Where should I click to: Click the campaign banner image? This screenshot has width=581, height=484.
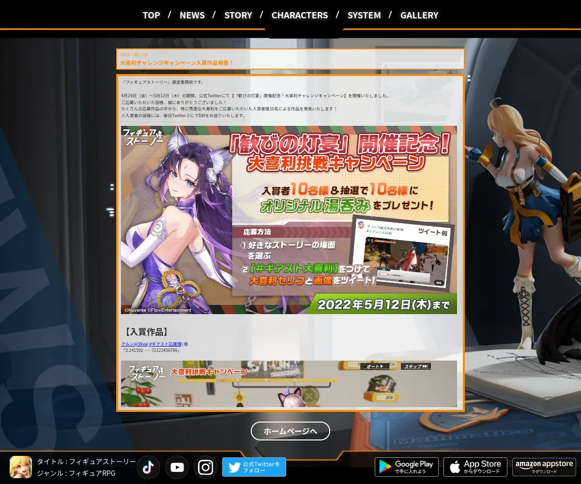289,220
